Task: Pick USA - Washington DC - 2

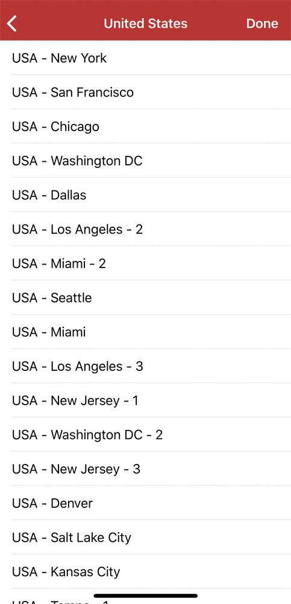Action: coord(145,435)
